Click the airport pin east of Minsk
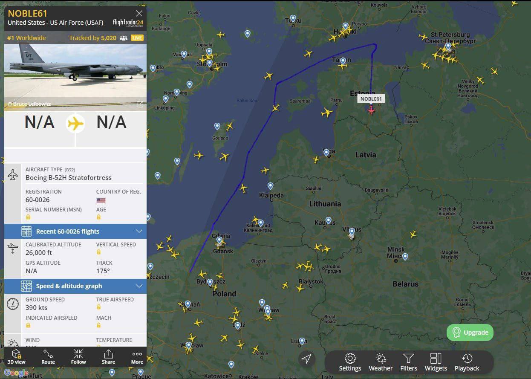531x379 pixels. tap(405, 257)
